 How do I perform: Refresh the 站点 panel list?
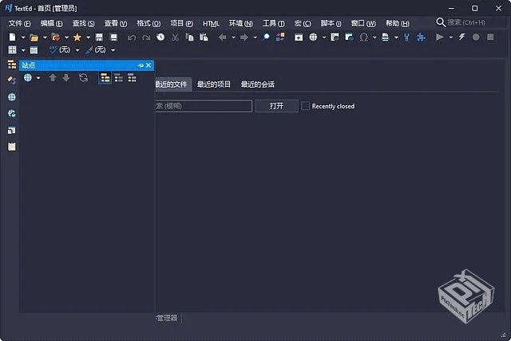coord(83,78)
